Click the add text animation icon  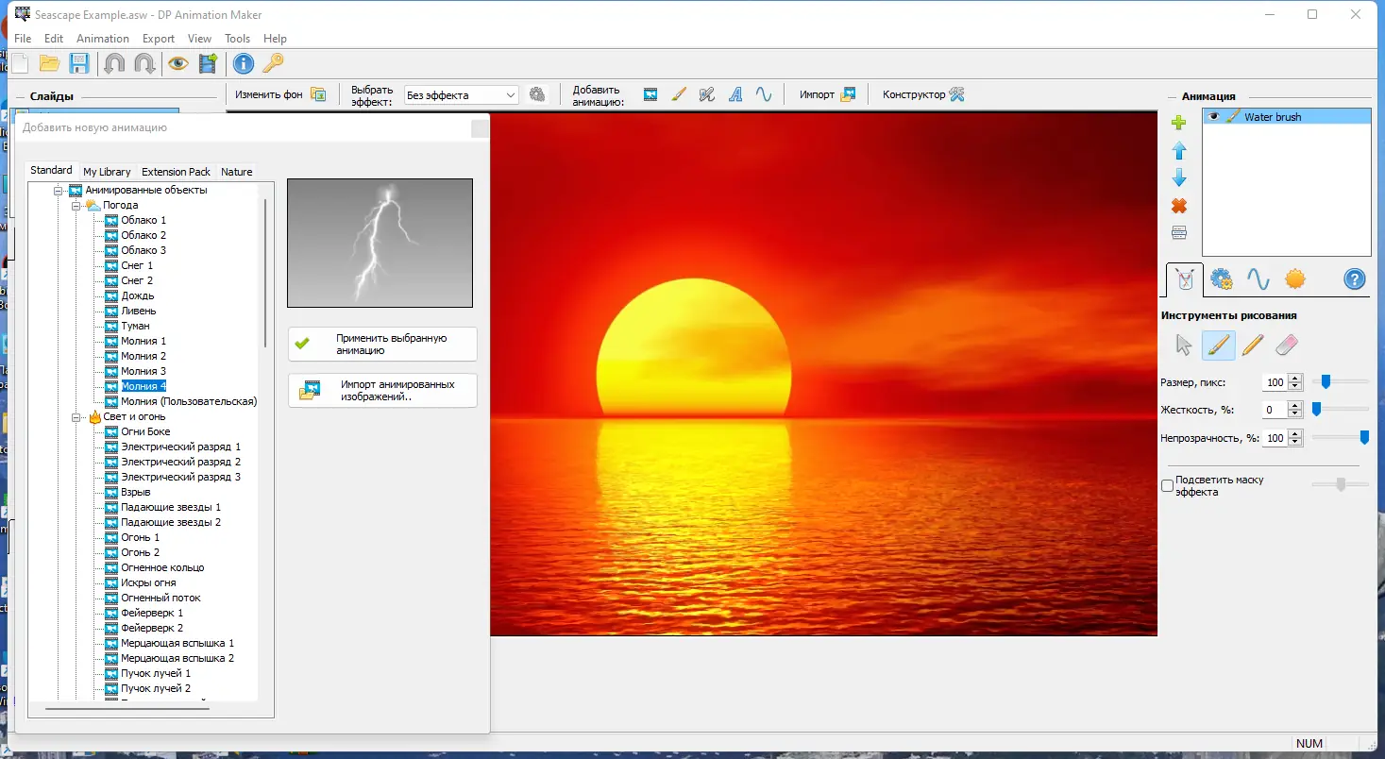click(x=735, y=94)
